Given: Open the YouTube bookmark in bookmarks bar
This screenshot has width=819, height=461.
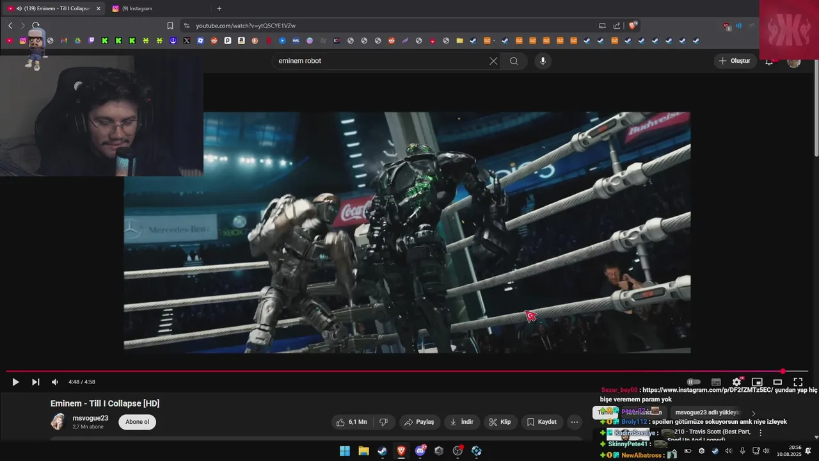Looking at the screenshot, I should pyautogui.click(x=10, y=40).
